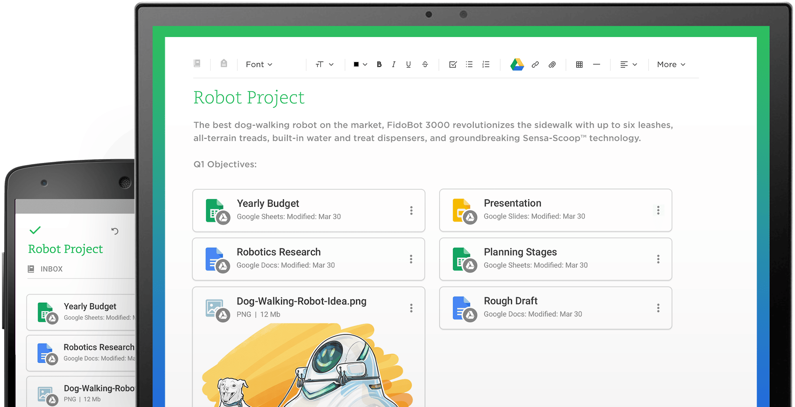
Task: Open the Rough Draft file card
Action: pos(556,308)
